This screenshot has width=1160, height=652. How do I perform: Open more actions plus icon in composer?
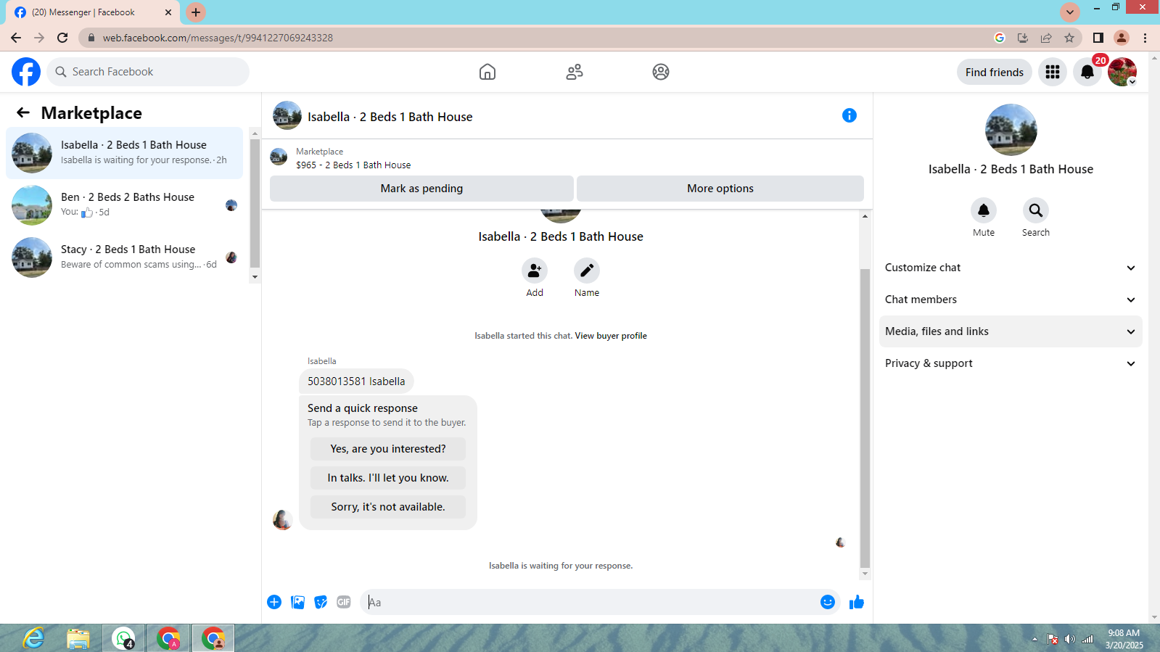click(274, 602)
